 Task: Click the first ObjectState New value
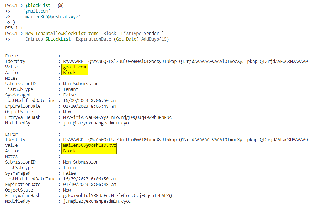pyautogui.click(x=67, y=112)
